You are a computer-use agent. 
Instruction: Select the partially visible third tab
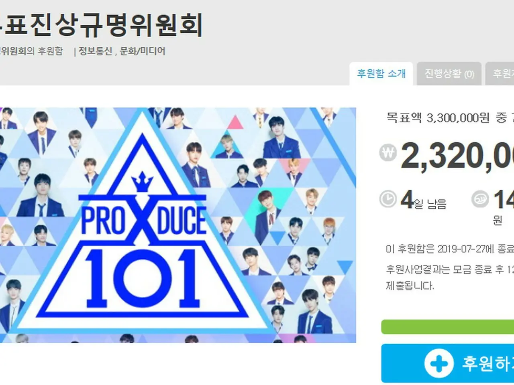[x=500, y=74]
